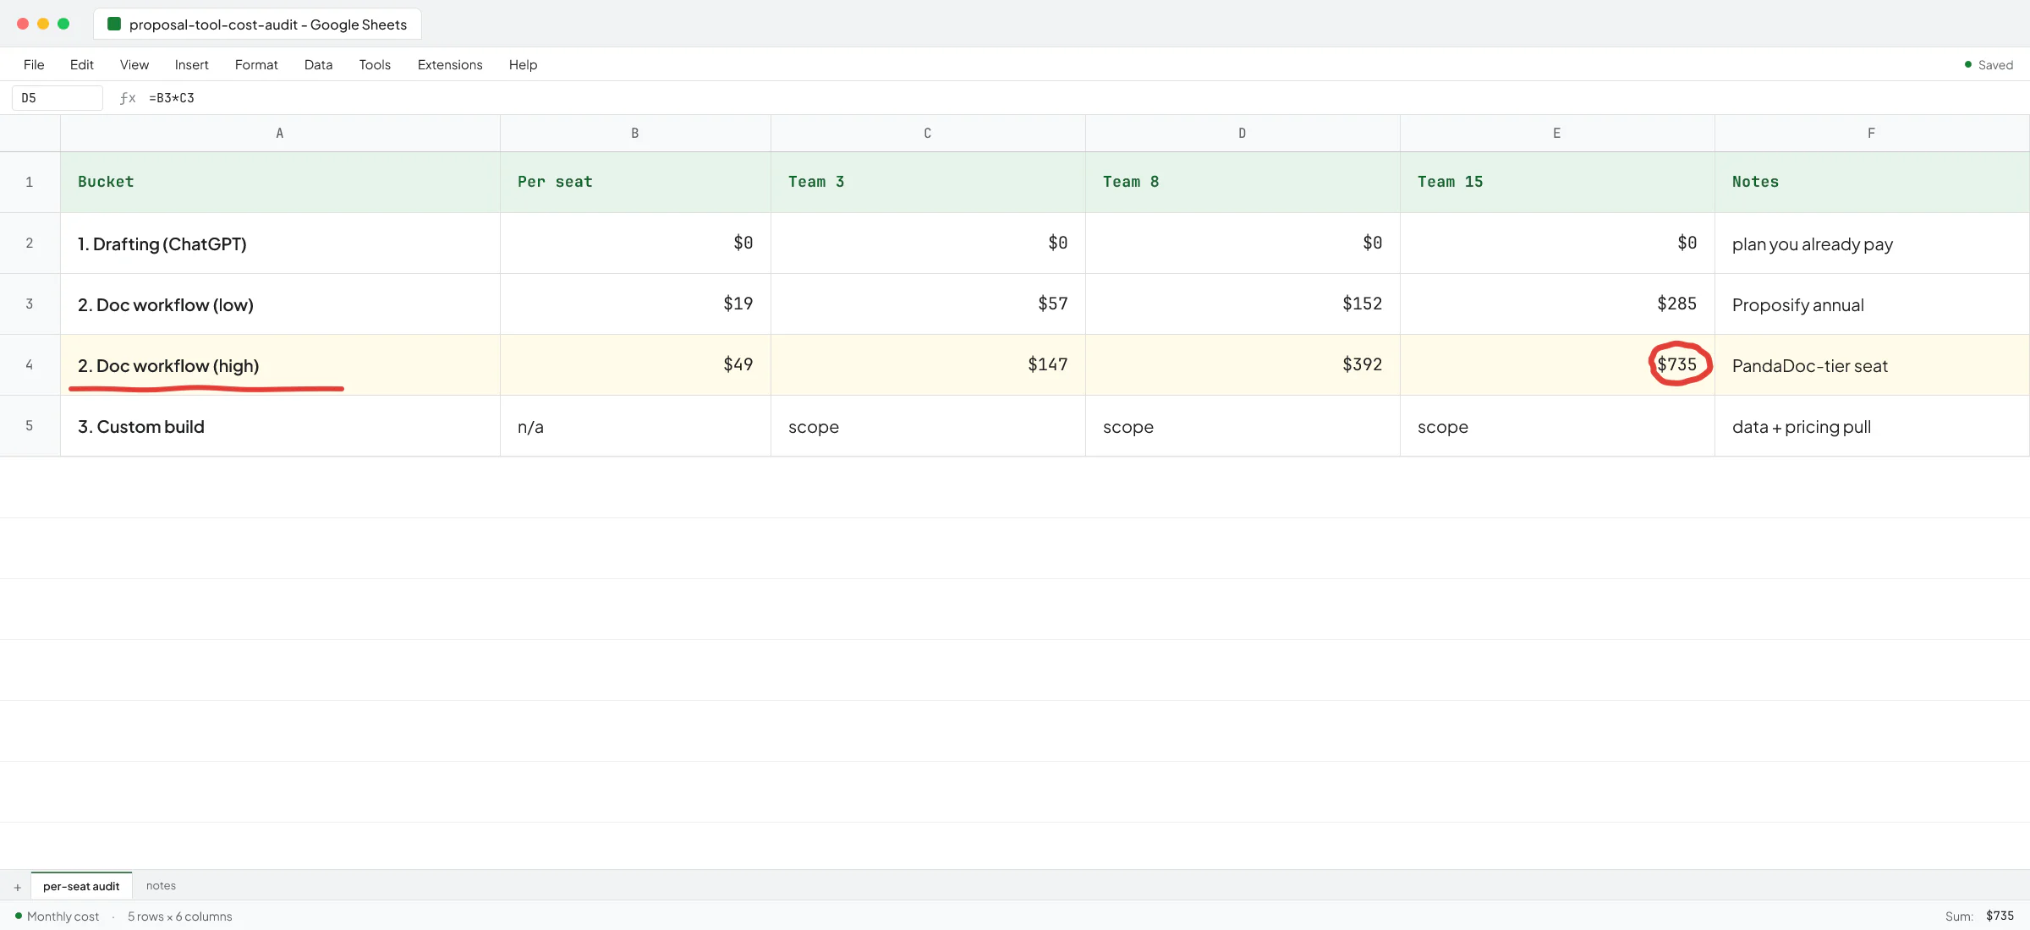Click the 'Notes' header cell
The height and width of the screenshot is (930, 2030).
[1872, 182]
